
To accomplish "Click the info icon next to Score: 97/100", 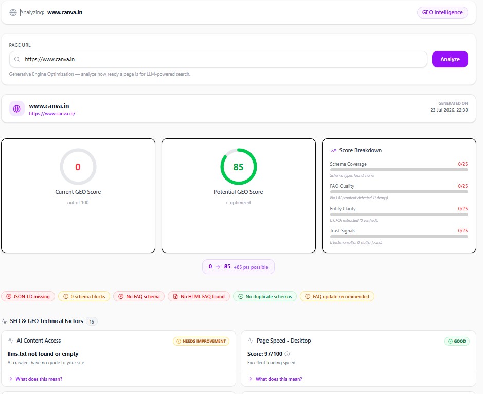I will [x=287, y=354].
